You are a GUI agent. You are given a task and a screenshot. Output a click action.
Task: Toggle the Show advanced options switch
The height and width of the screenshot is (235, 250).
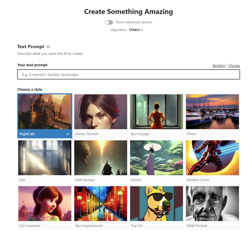(109, 22)
